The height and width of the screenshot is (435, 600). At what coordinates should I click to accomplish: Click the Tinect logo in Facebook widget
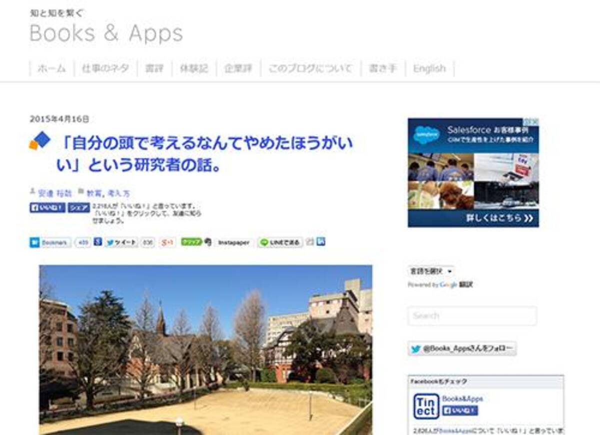pos(426,406)
